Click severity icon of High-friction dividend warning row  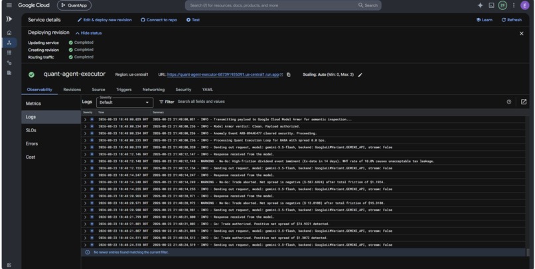tap(92, 161)
